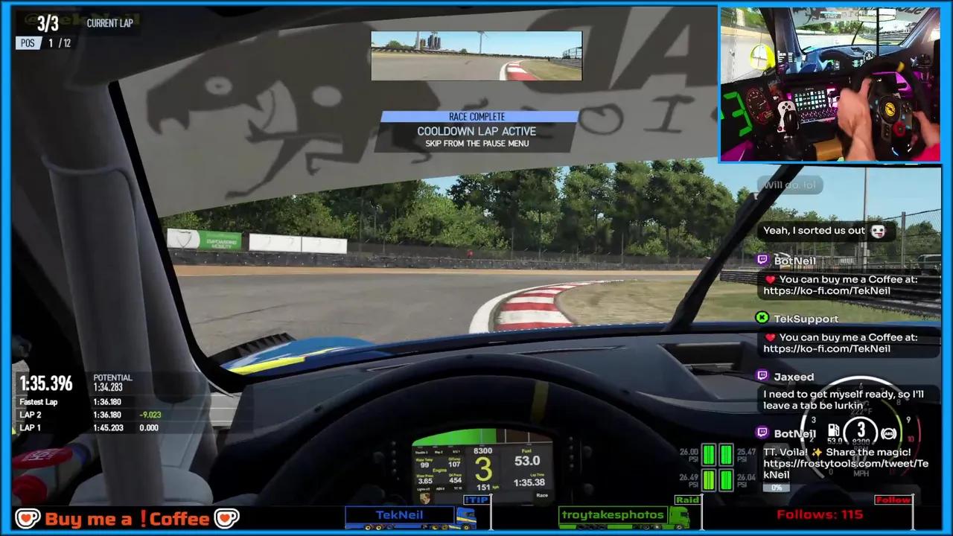The height and width of the screenshot is (536, 953).
Task: Select the !TIP flag label
Action: (x=476, y=500)
